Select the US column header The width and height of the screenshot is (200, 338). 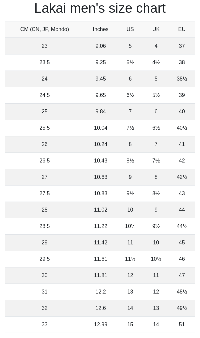coord(130,29)
